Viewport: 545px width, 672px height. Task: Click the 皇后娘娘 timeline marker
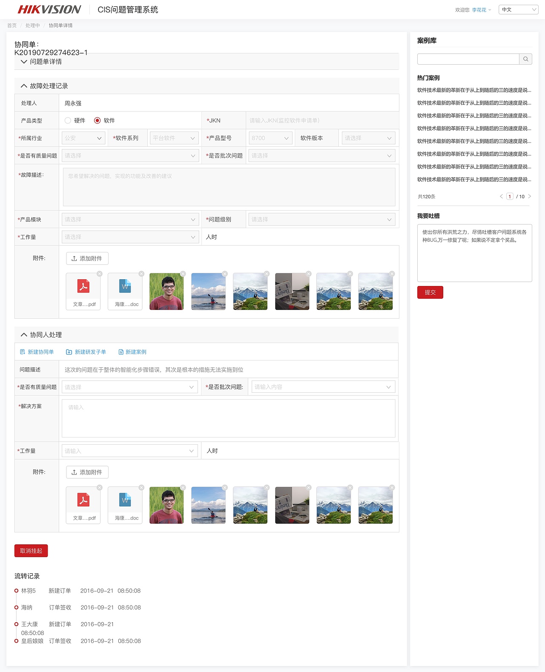click(x=16, y=641)
